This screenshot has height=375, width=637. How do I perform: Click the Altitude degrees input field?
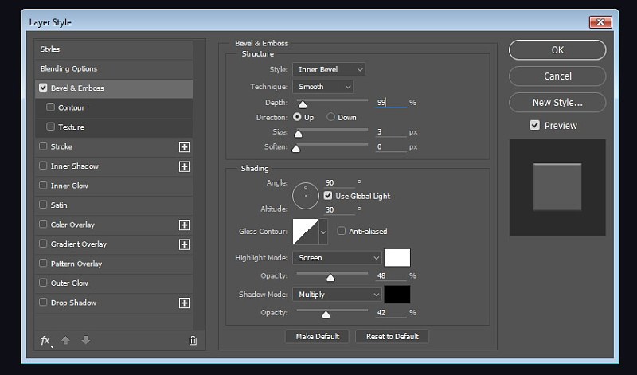[x=340, y=209]
